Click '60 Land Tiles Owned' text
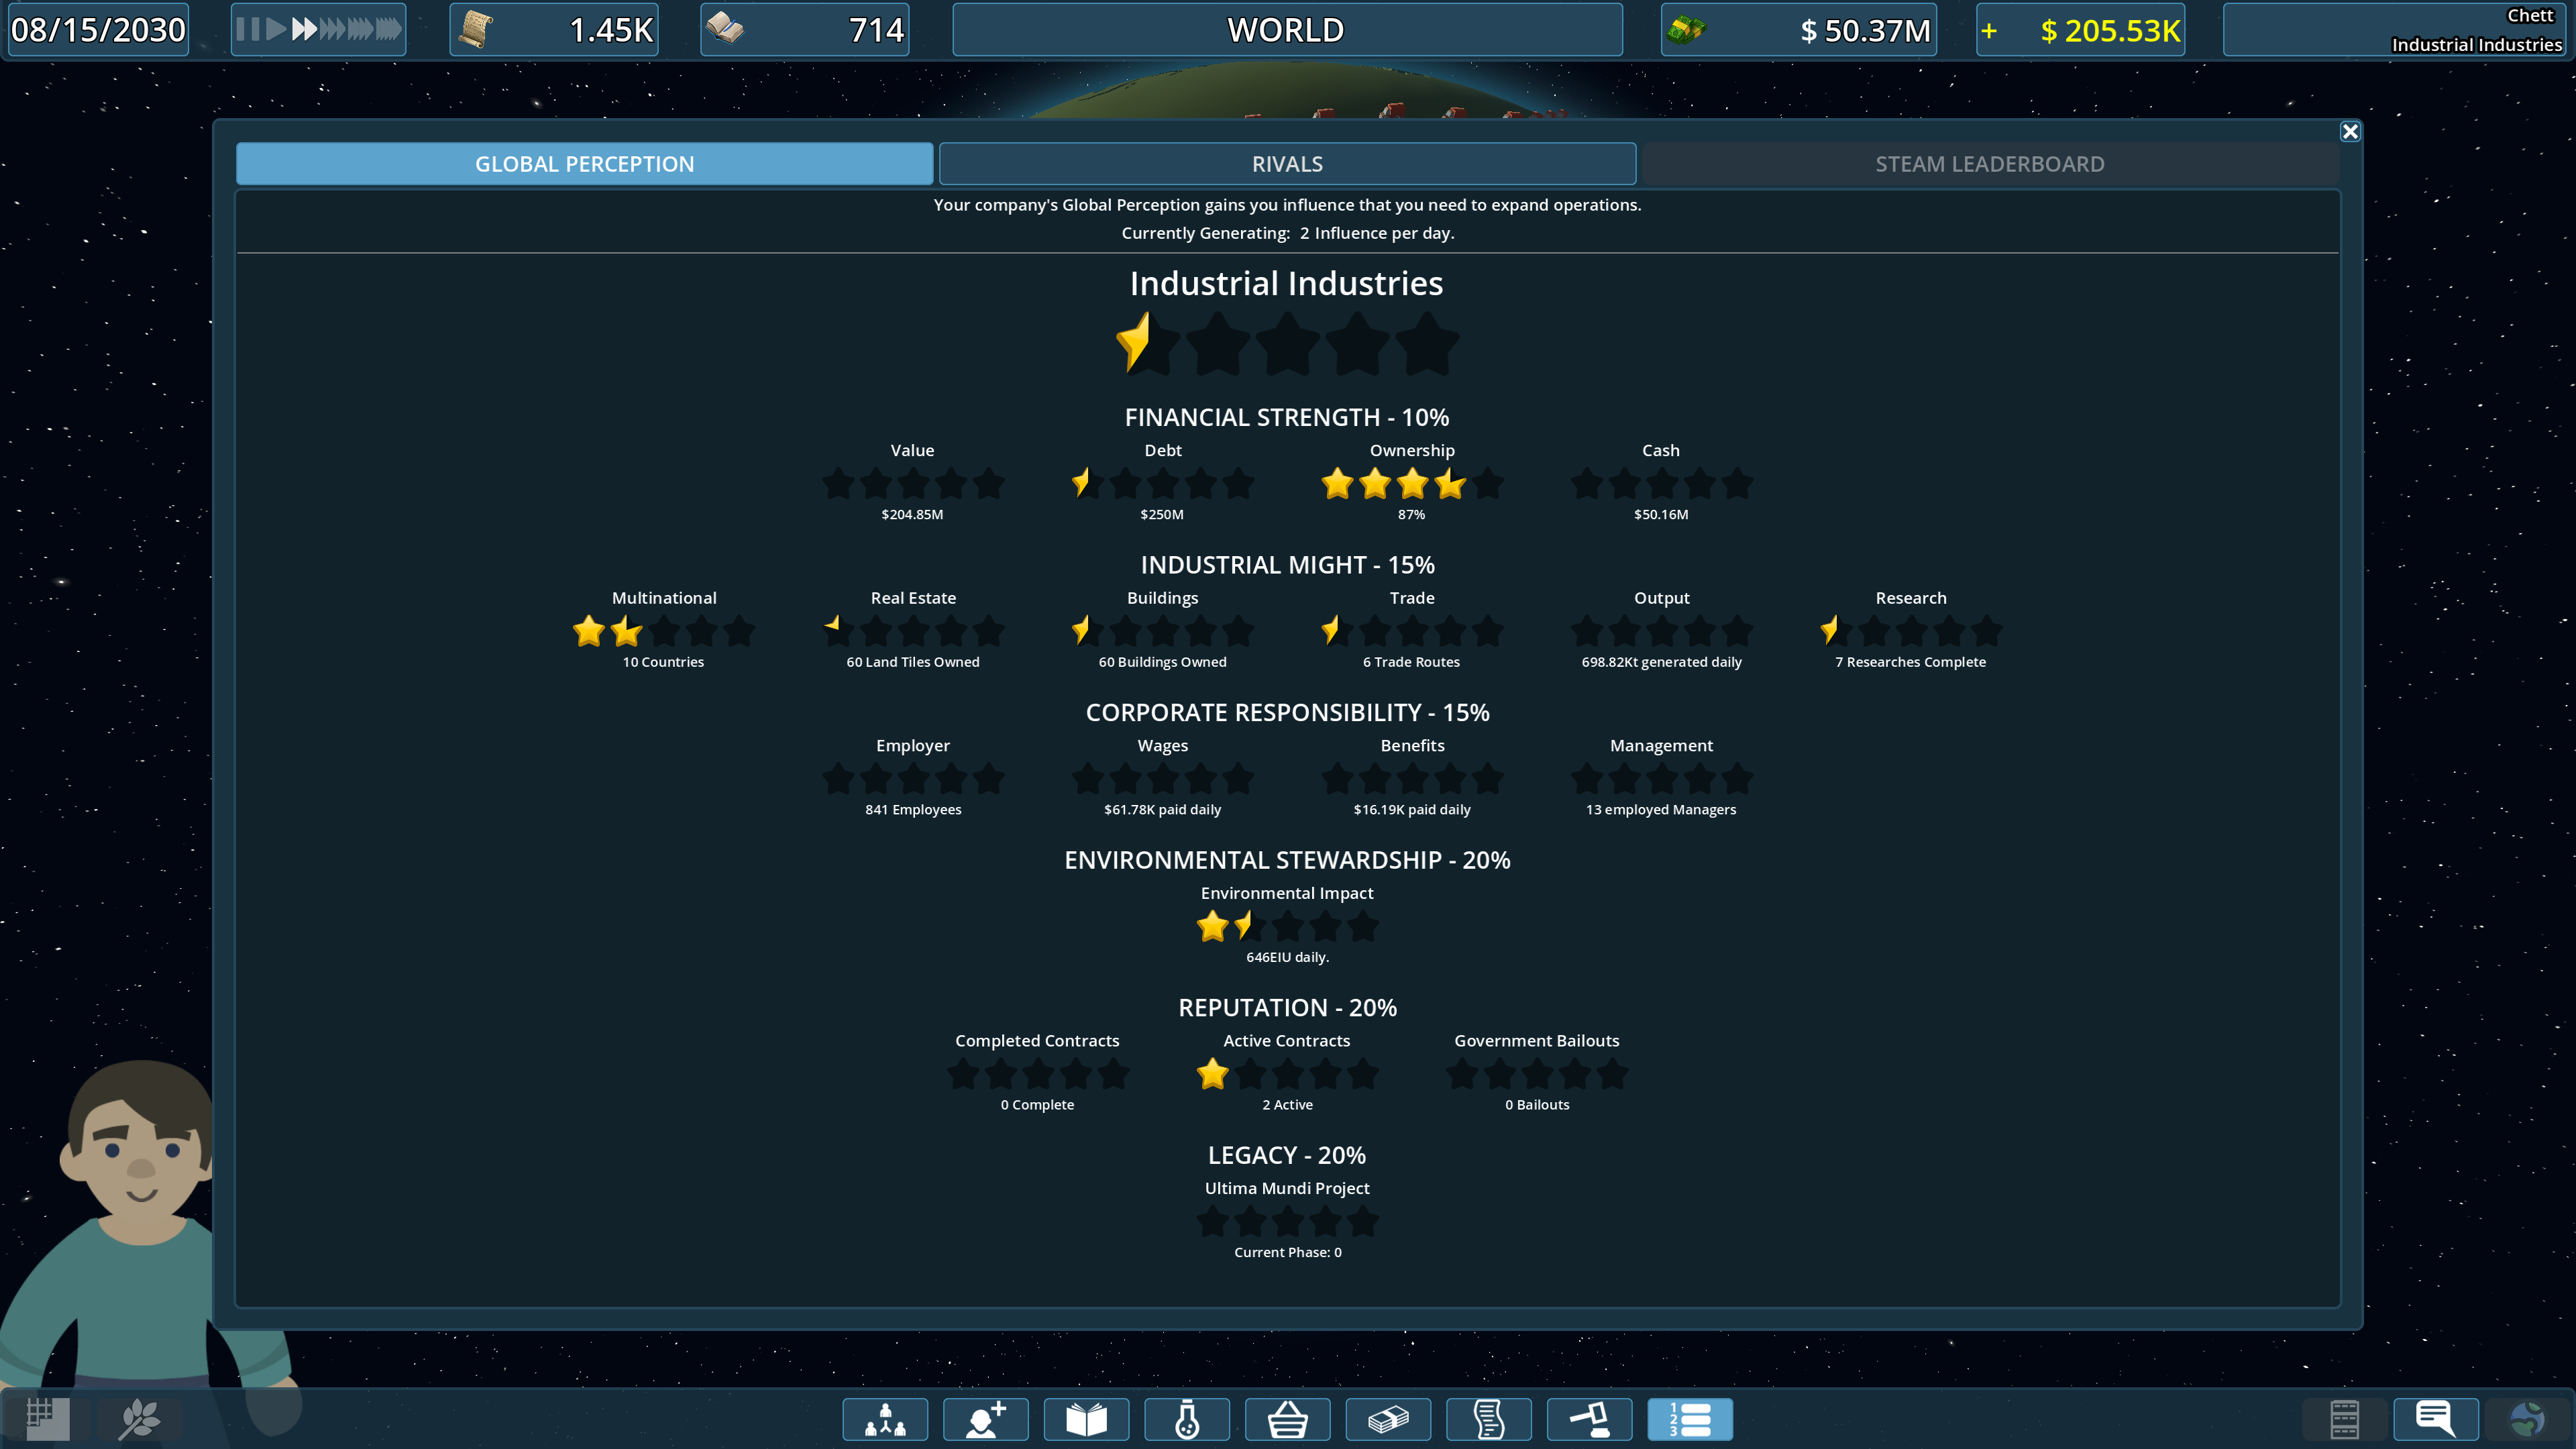 coord(913,662)
